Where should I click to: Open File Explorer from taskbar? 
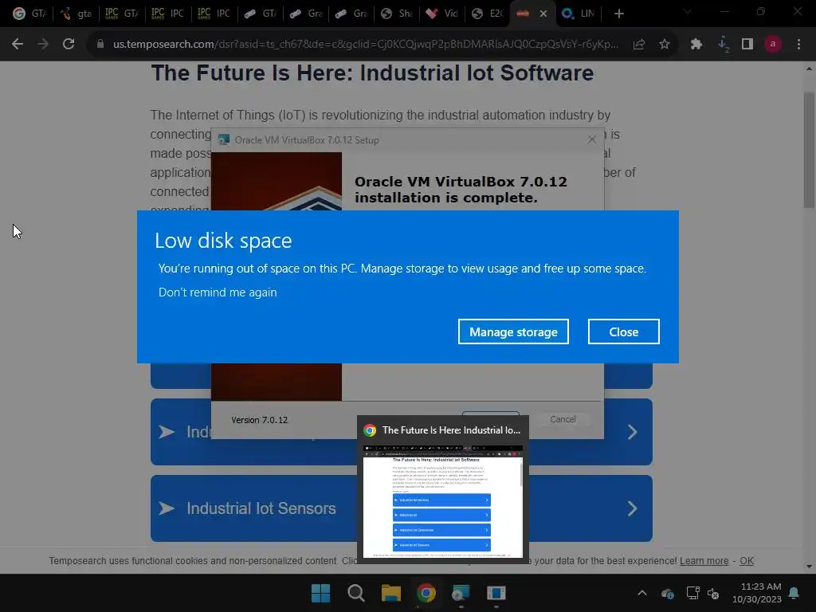click(x=390, y=593)
